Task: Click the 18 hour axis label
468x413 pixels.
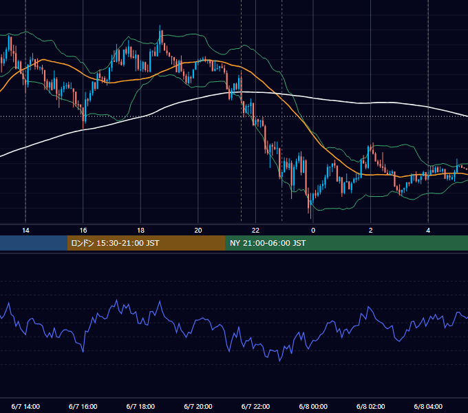Action: [140, 231]
